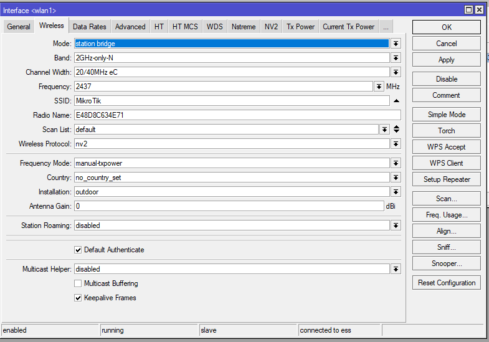489x342 pixels.
Task: Uncheck the Keepalive Frames checkbox
Action: click(x=78, y=298)
